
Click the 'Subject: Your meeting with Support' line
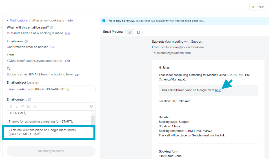point(177,42)
